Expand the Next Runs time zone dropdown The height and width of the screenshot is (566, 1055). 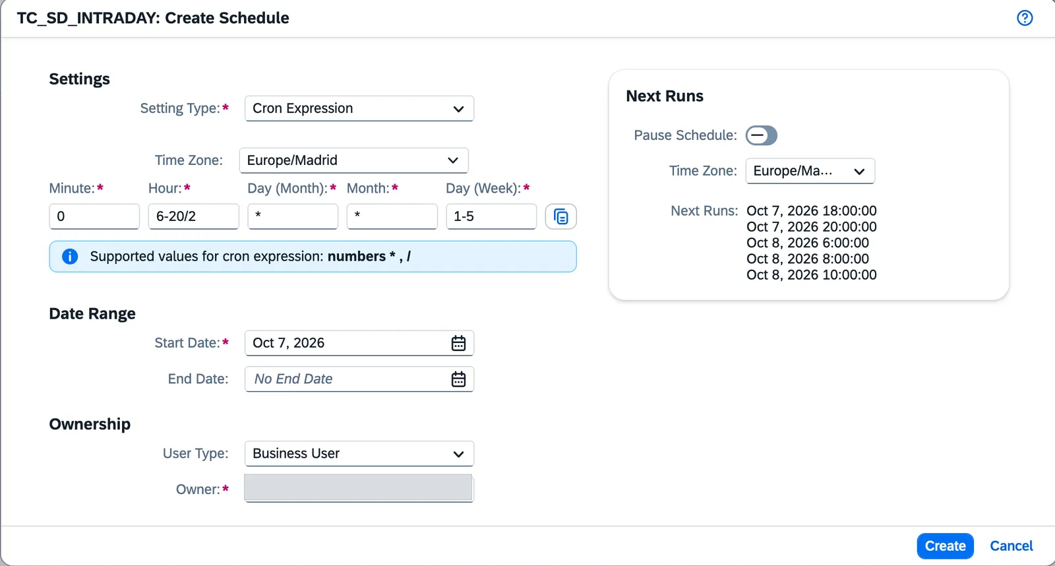click(x=810, y=171)
